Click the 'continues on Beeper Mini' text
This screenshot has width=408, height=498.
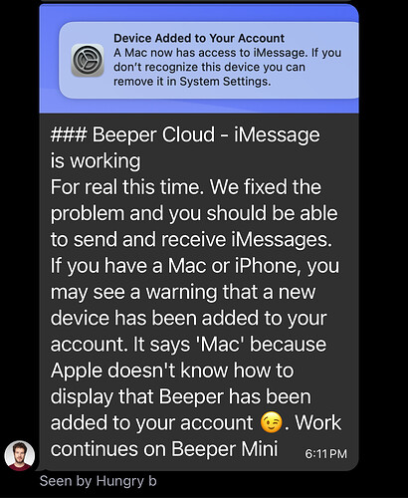[164, 449]
